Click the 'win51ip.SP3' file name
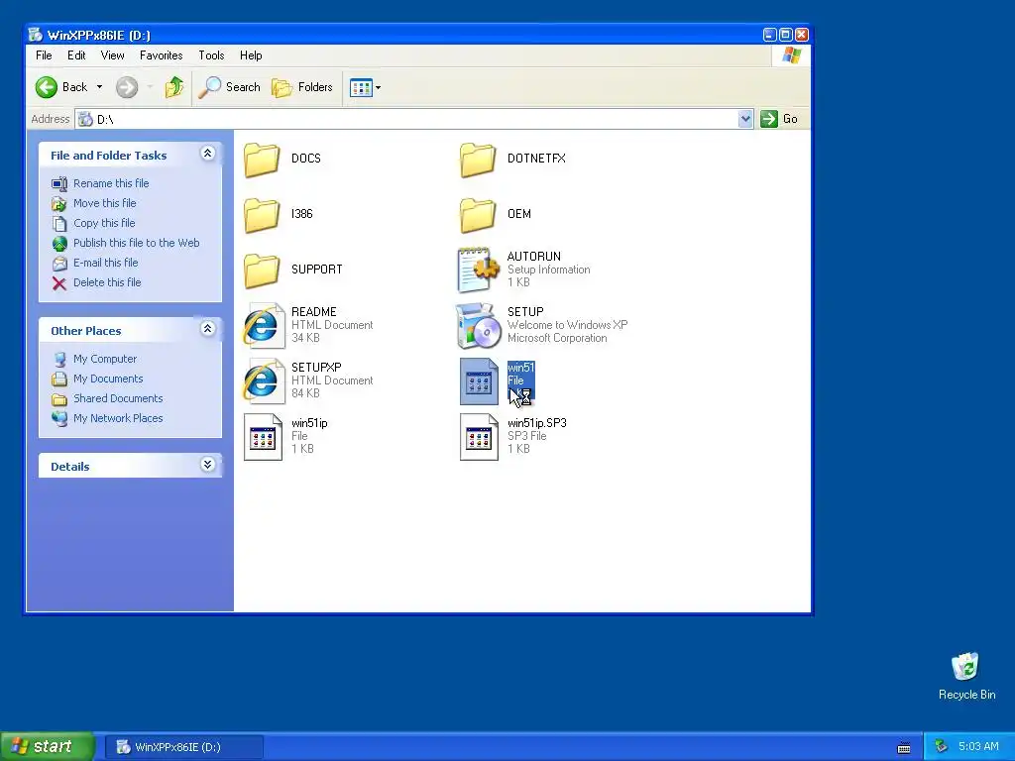This screenshot has height=761, width=1015. pos(536,423)
